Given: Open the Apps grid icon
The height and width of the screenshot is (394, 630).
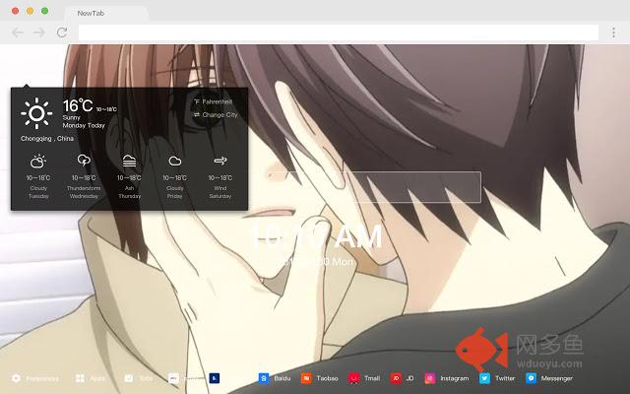Looking at the screenshot, I should 80,378.
